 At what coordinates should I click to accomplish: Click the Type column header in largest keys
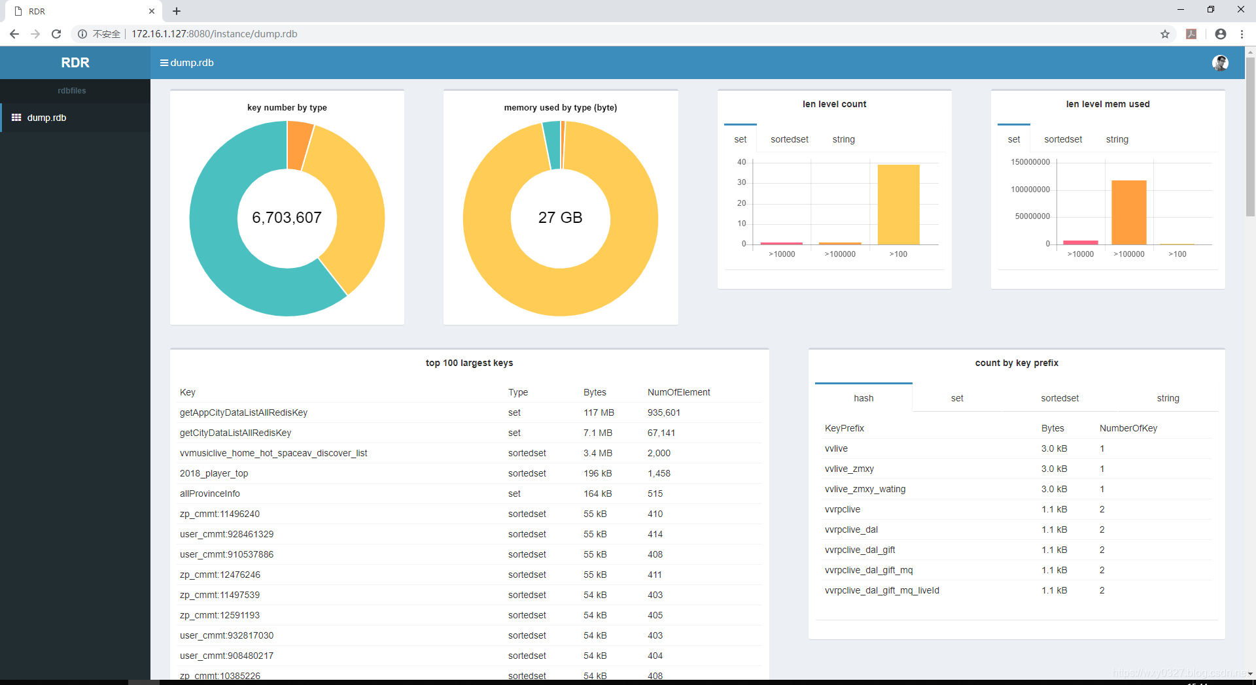(518, 392)
